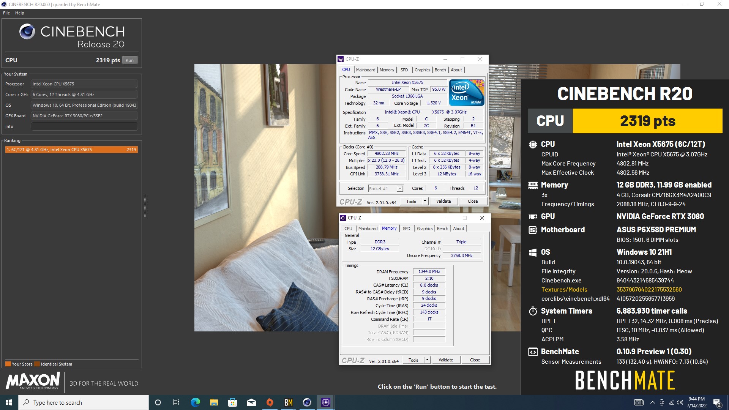
Task: Click the Intel Xeon logo in CPU-Z
Action: click(467, 92)
